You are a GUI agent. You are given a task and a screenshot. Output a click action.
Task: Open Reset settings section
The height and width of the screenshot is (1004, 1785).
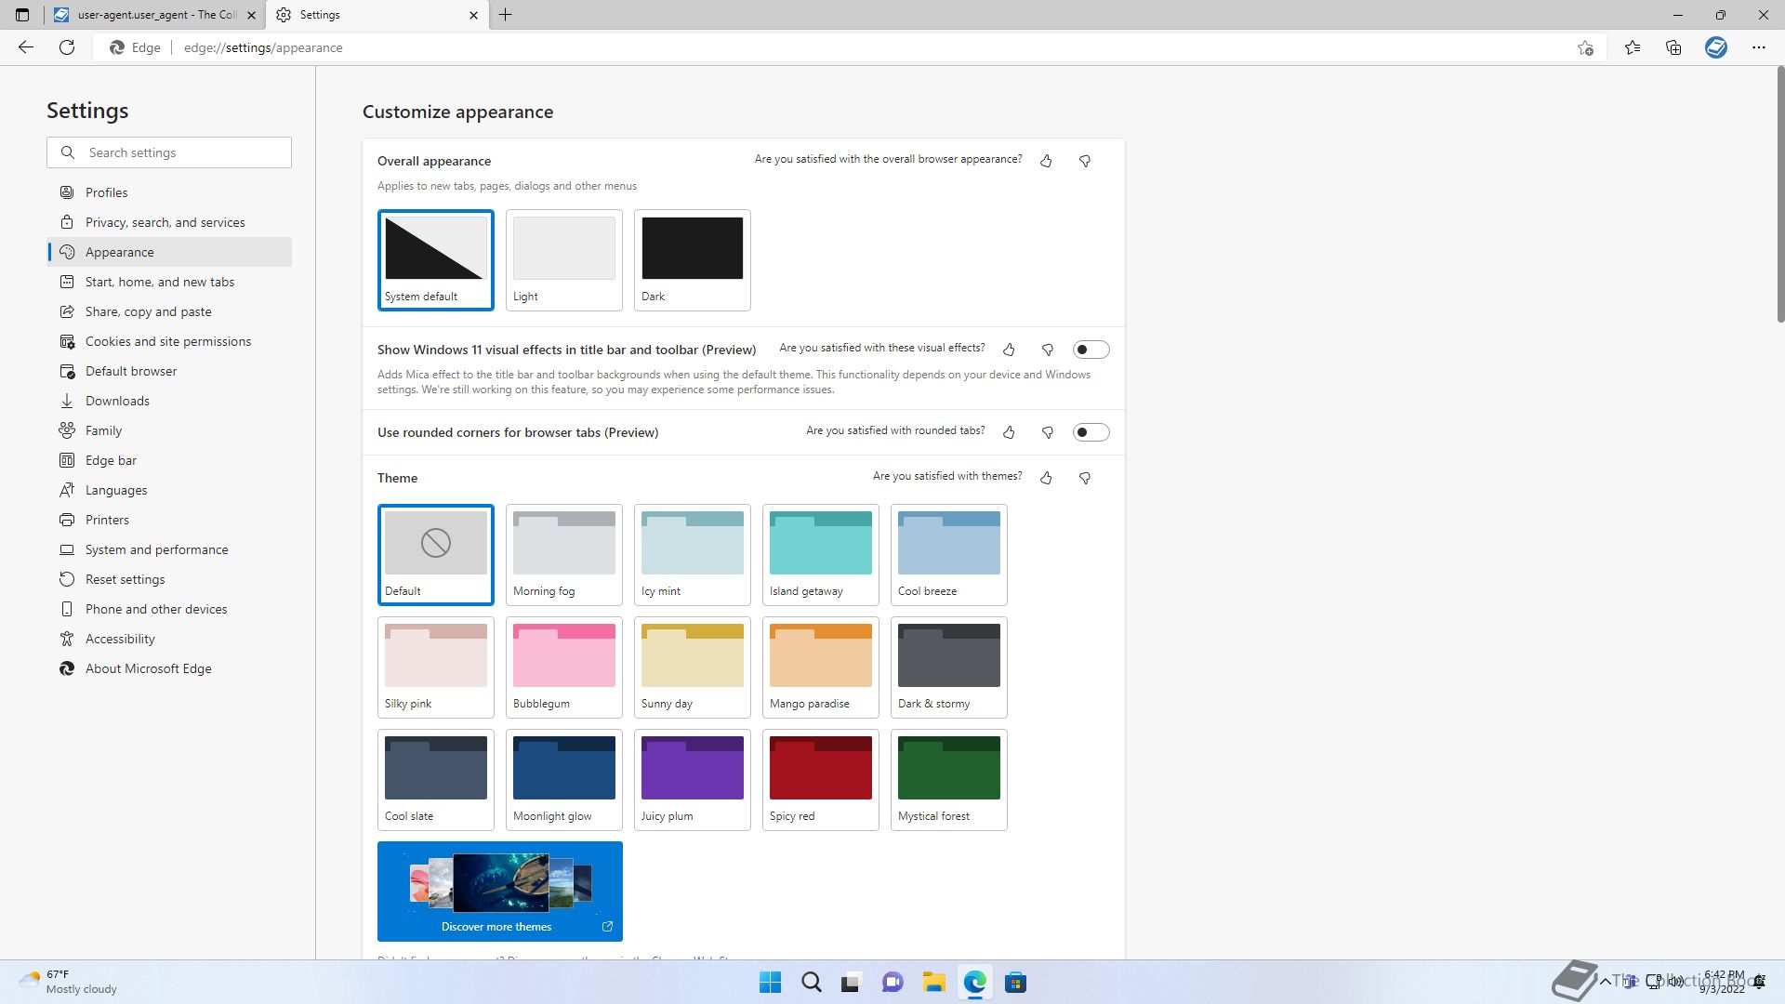click(169, 579)
